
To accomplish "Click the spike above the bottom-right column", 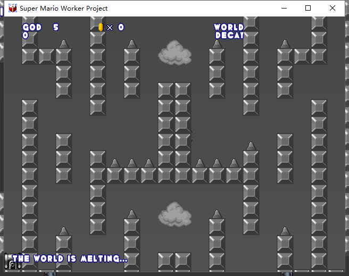I will pos(285,231).
